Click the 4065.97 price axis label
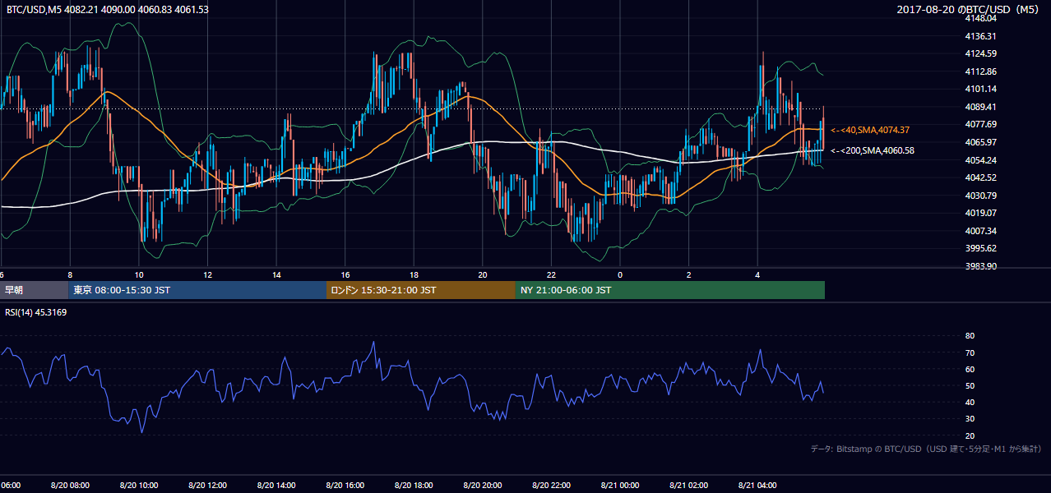 tap(981, 142)
